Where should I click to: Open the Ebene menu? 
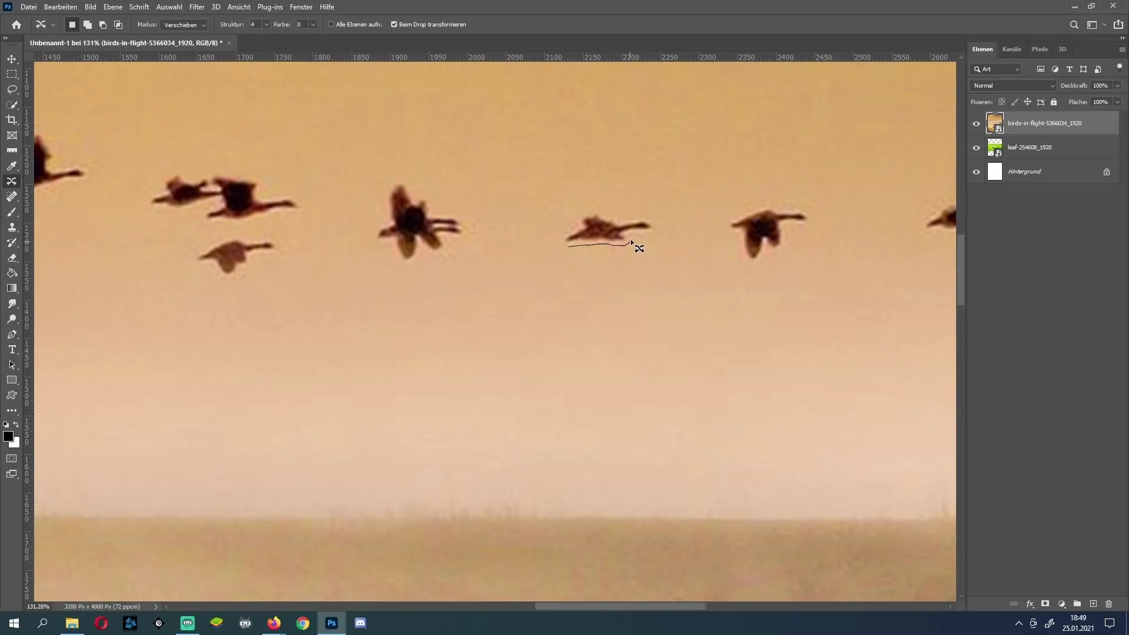coord(113,7)
